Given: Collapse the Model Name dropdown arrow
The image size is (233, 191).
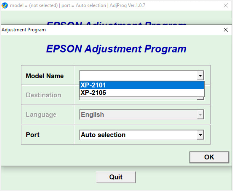Looking at the screenshot, I should [200, 76].
